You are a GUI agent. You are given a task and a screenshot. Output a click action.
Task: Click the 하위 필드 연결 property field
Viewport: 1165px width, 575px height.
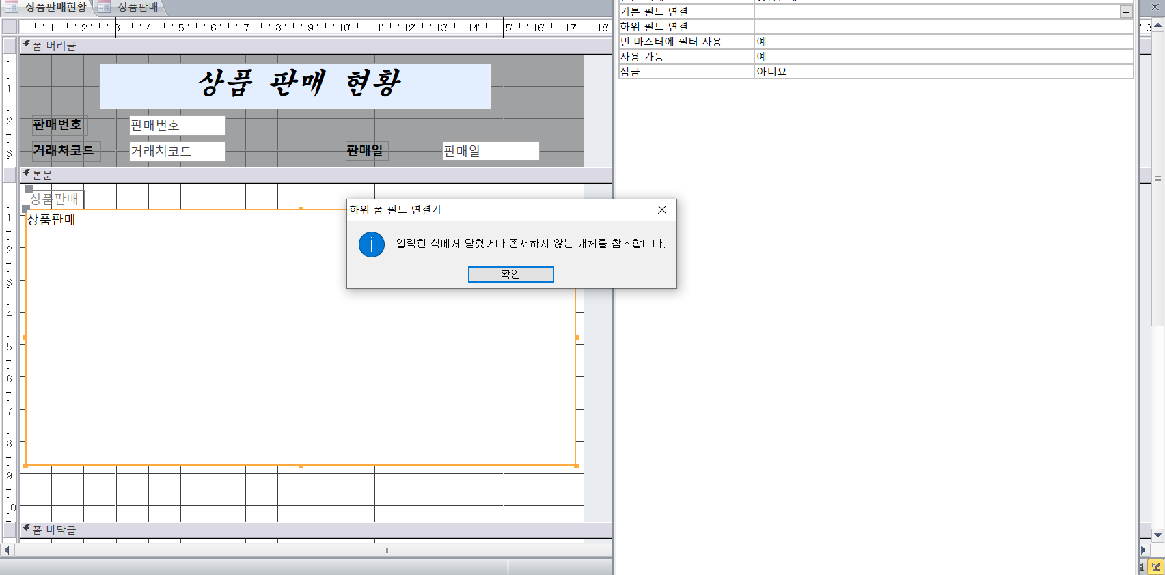point(943,27)
